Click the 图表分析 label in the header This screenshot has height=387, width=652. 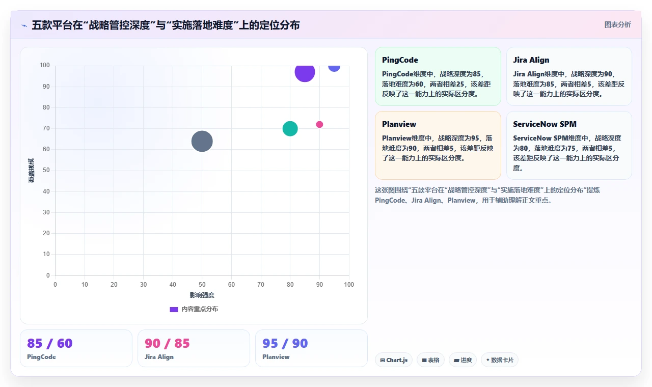point(617,24)
